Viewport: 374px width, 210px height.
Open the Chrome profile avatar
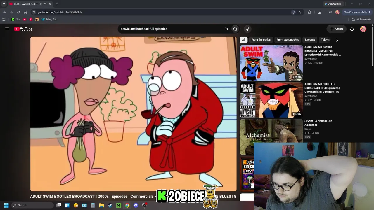click(337, 12)
